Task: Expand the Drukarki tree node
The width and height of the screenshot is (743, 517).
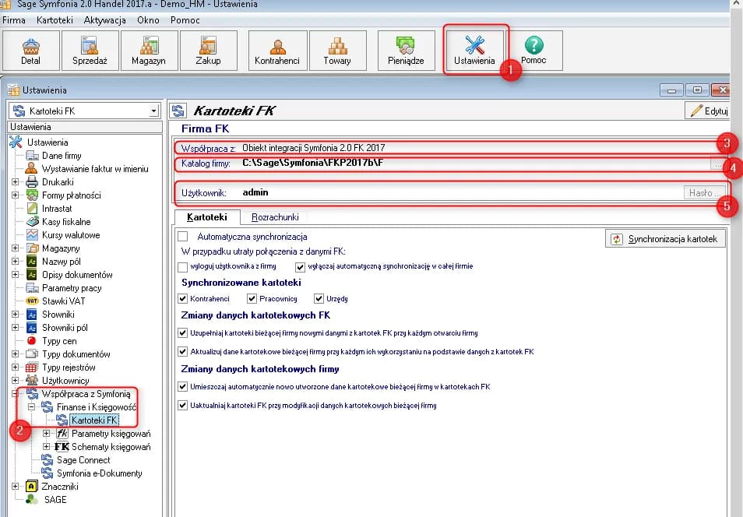Action: pyautogui.click(x=16, y=182)
